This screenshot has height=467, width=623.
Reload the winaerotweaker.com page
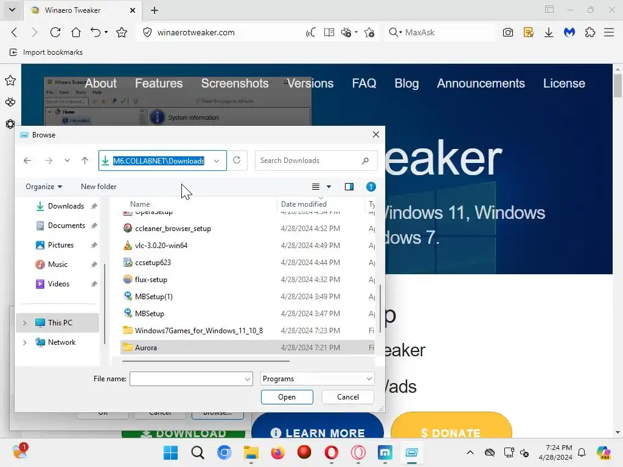pos(55,32)
